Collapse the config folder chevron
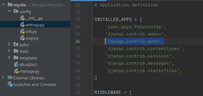The width and height of the screenshot is (203, 96). [9, 11]
